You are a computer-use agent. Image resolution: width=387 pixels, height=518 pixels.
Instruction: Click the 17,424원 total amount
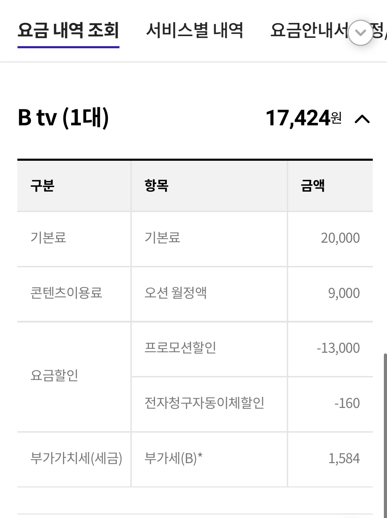click(x=304, y=118)
